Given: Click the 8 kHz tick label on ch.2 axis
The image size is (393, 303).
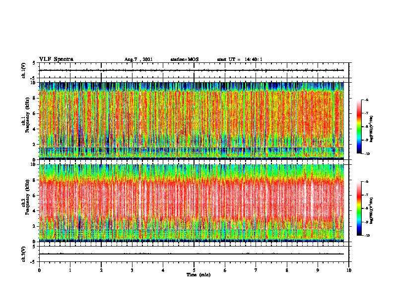Looking at the screenshot, I should 34,180.
